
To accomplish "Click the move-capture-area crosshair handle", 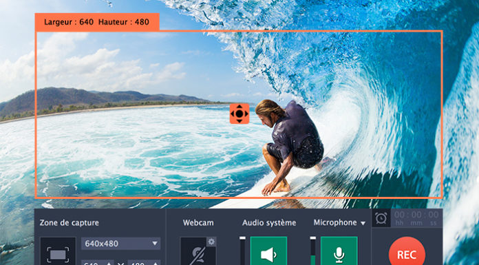I will 239,114.
